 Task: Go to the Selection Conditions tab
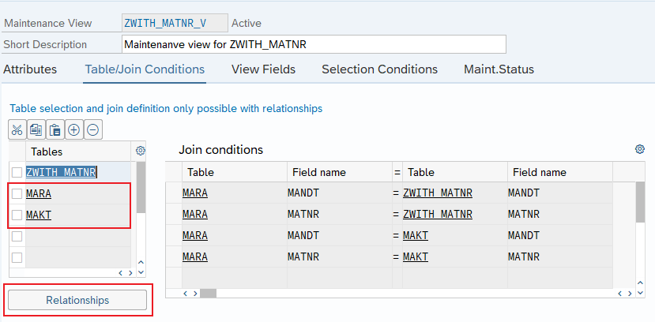coord(379,69)
